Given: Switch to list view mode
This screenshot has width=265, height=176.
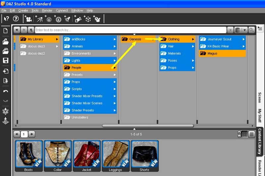Looking at the screenshot, I should coord(252,134).
